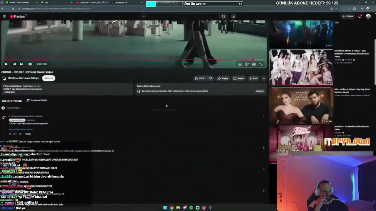The height and width of the screenshot is (211, 376).
Task: Seek on the red video progress bar
Action: point(134,60)
